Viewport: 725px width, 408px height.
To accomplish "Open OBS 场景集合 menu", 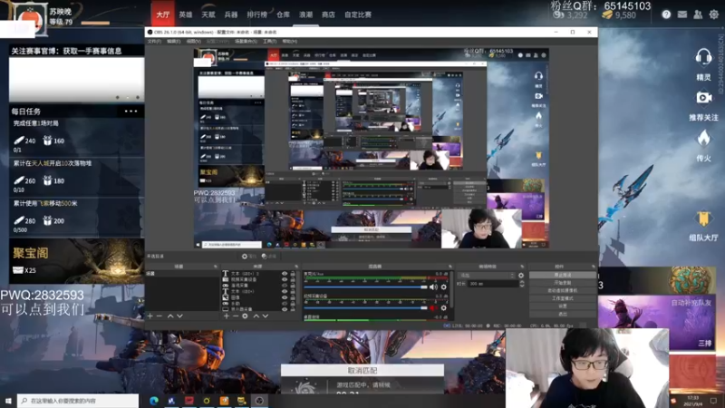I will click(246, 41).
